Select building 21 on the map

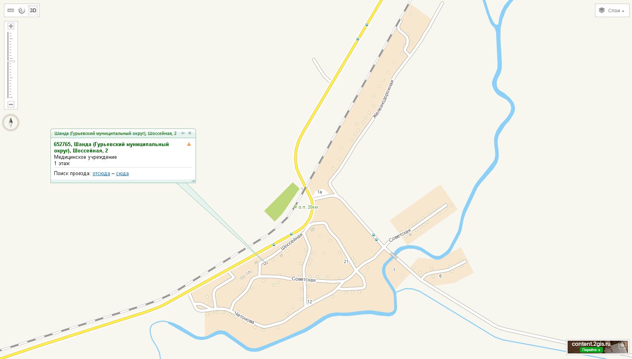[x=346, y=261]
